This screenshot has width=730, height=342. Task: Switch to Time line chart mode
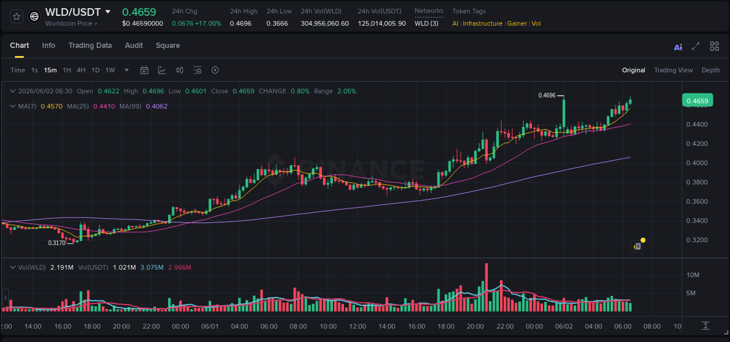[x=18, y=70]
